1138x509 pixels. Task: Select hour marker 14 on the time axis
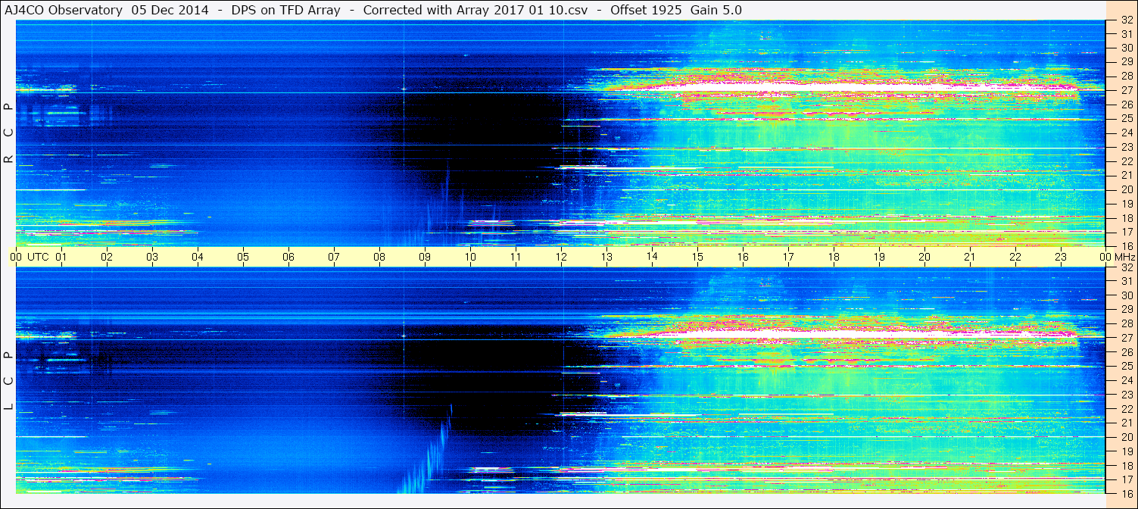[x=652, y=257]
